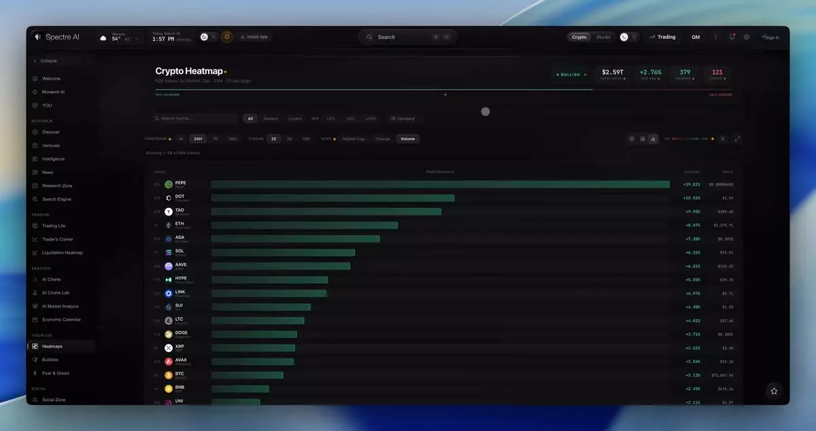
Task: Sort by Market Cap
Action: pyautogui.click(x=354, y=139)
